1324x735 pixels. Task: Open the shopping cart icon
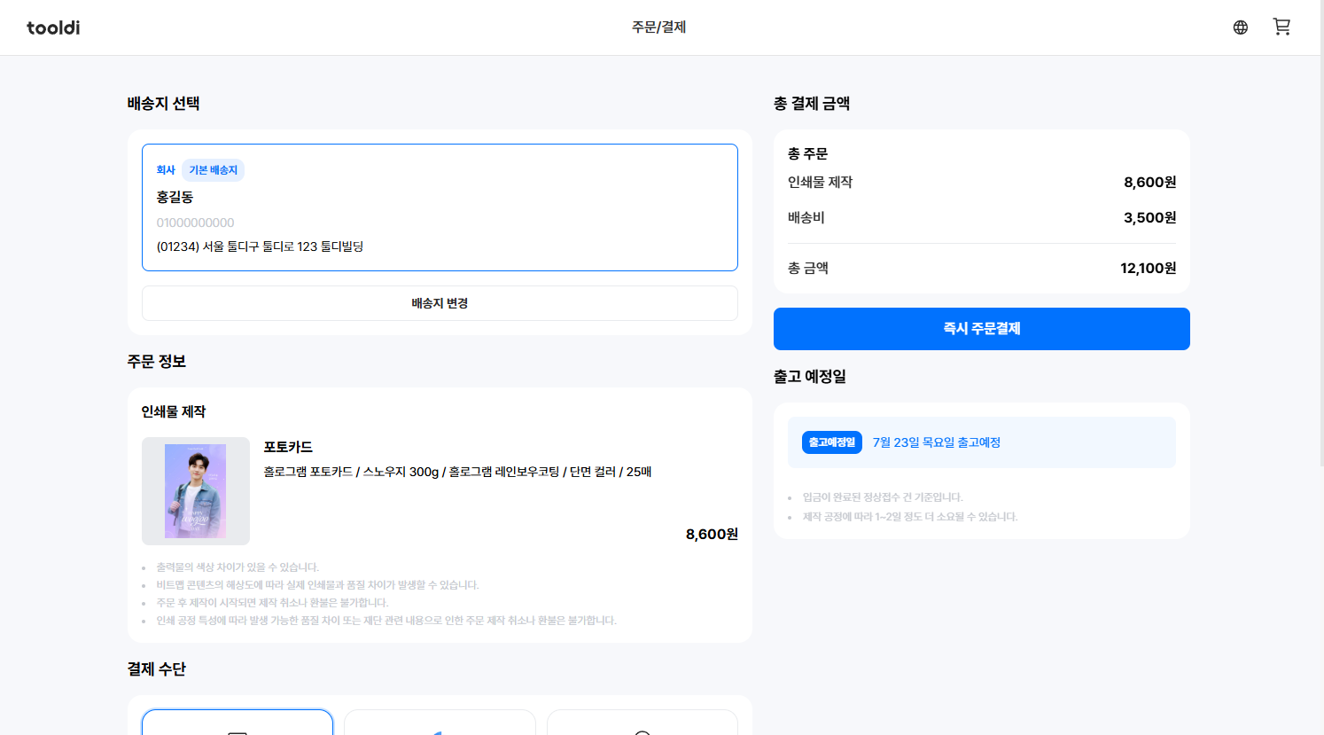pyautogui.click(x=1281, y=27)
